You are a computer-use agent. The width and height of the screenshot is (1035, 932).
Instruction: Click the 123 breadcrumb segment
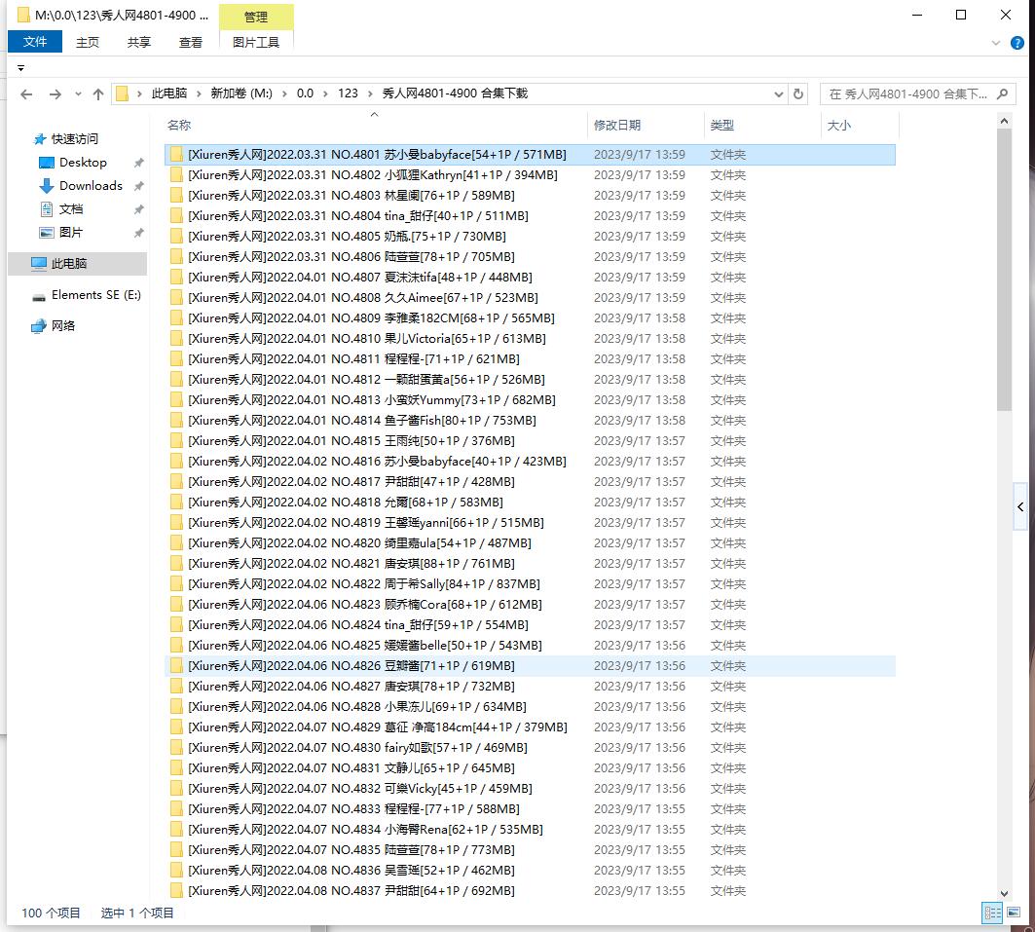click(348, 93)
